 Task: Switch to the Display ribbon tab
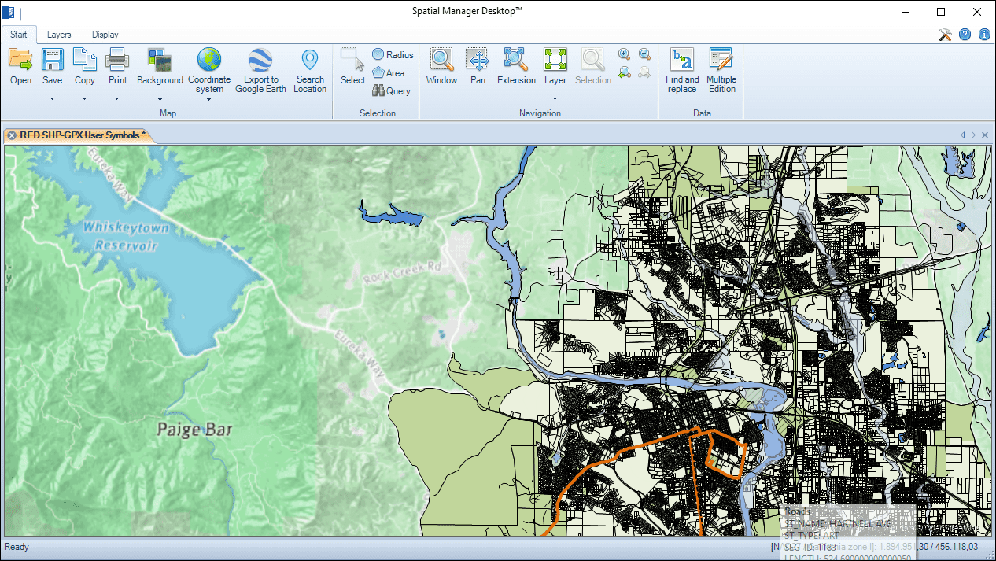click(x=105, y=35)
